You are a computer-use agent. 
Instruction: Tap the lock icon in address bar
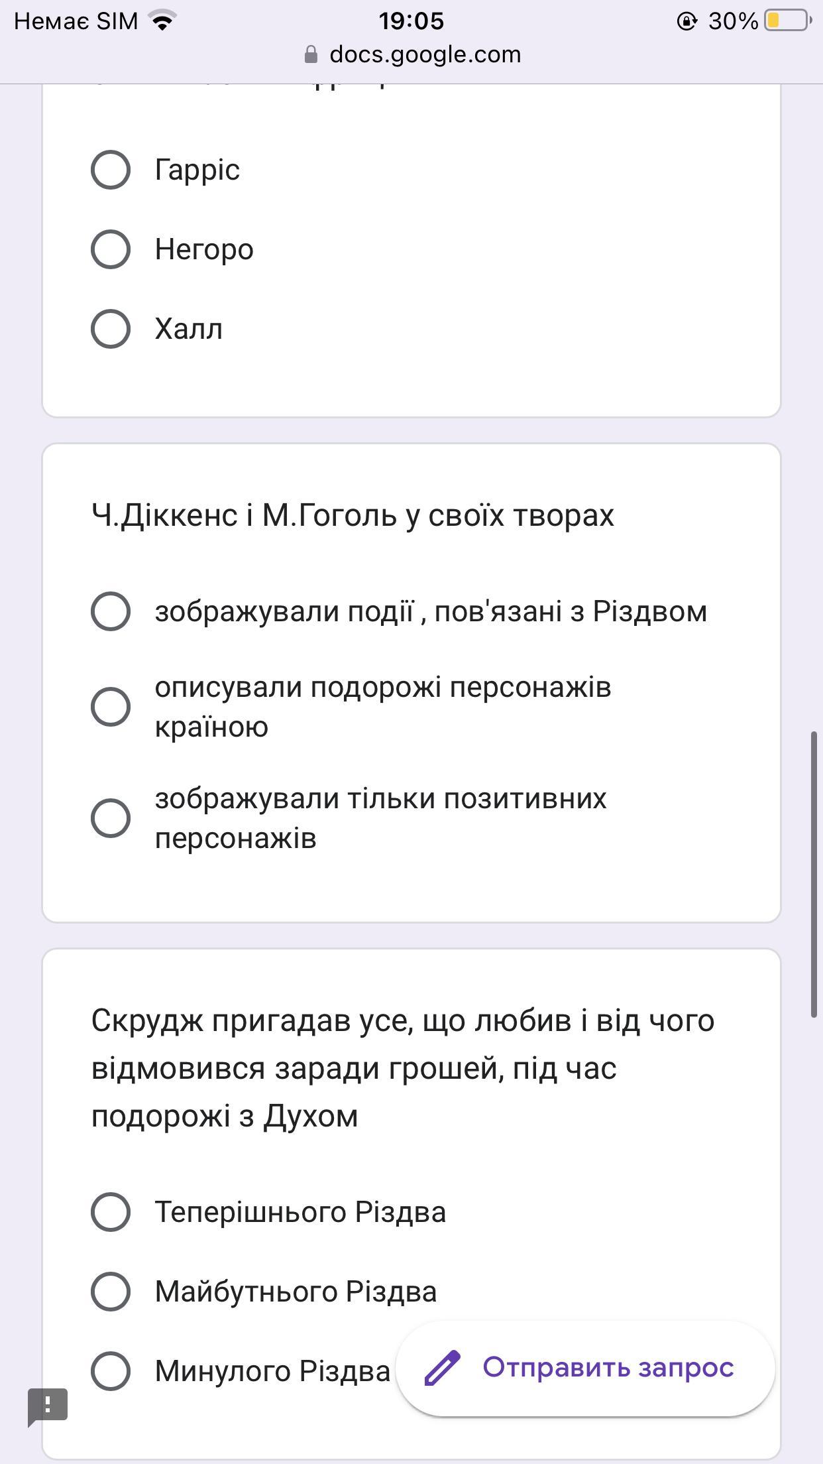311,54
